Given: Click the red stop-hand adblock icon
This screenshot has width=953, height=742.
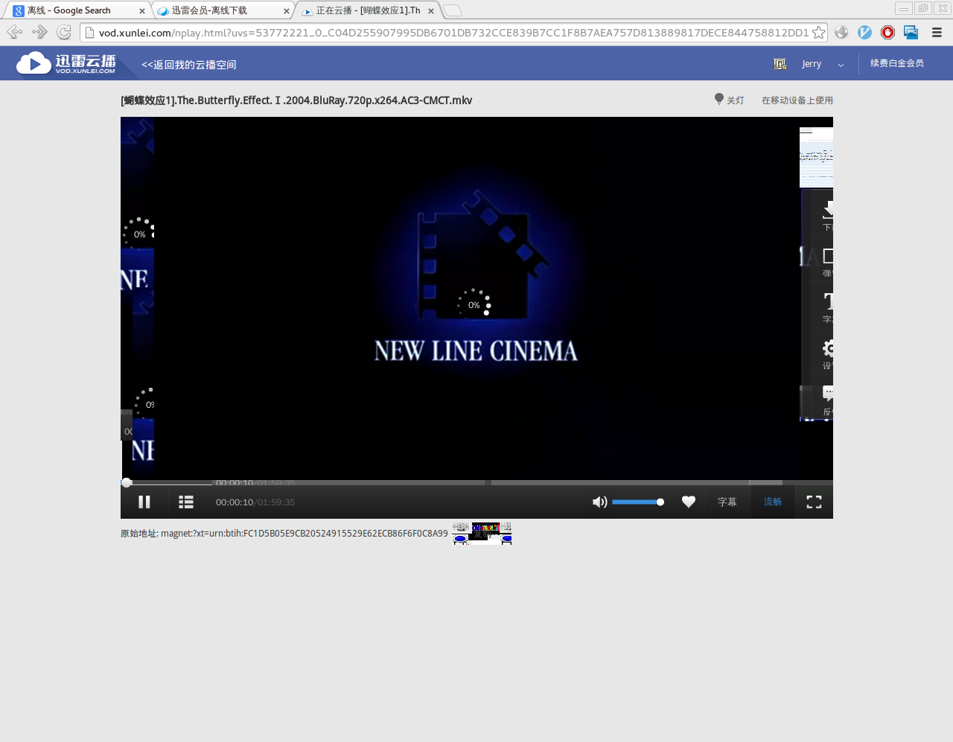Looking at the screenshot, I should [x=887, y=32].
